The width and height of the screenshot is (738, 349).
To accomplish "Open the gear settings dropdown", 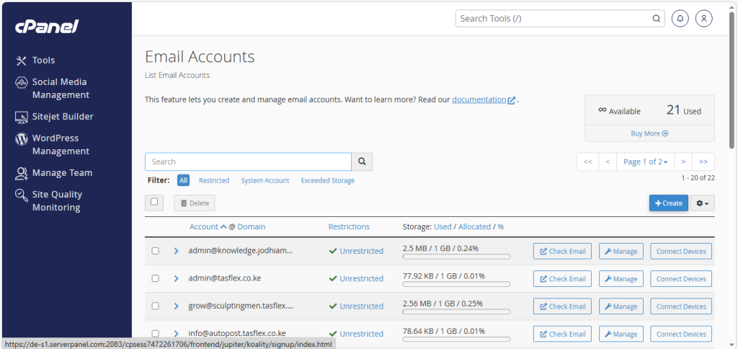I will coord(703,203).
